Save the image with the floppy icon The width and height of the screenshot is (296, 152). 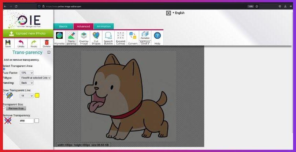(8, 43)
